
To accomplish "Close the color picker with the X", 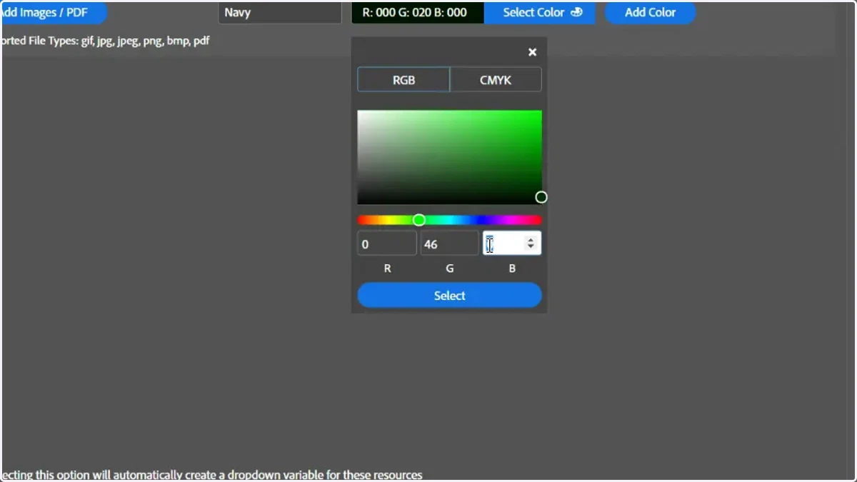I will [532, 52].
